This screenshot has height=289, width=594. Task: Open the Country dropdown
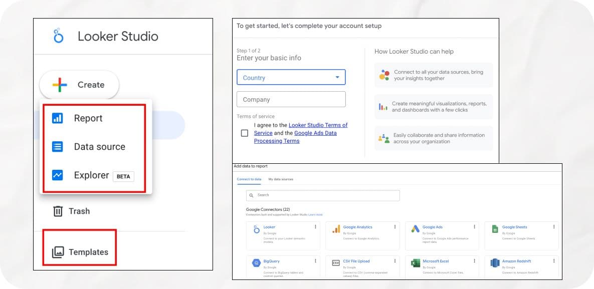pyautogui.click(x=291, y=77)
